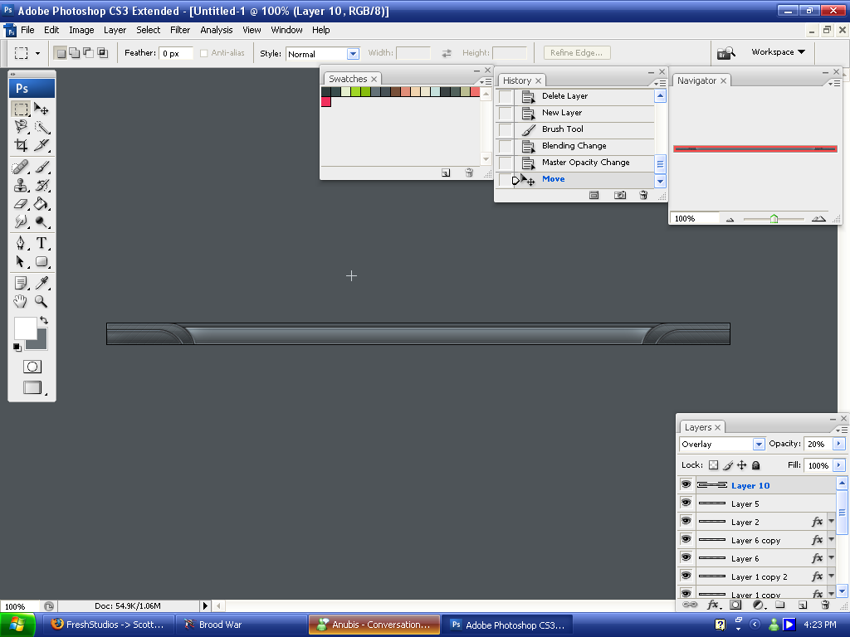Screen dimensions: 850x637
Task: Choose the Paint Bucket tool
Action: 42,204
